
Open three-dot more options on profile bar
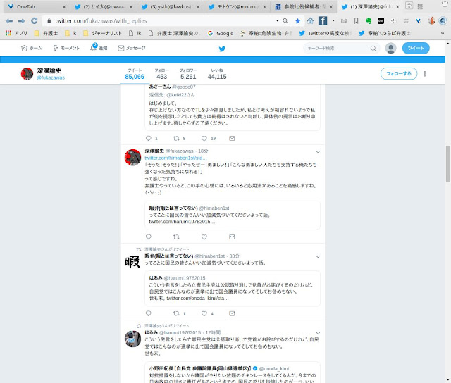pos(424,74)
